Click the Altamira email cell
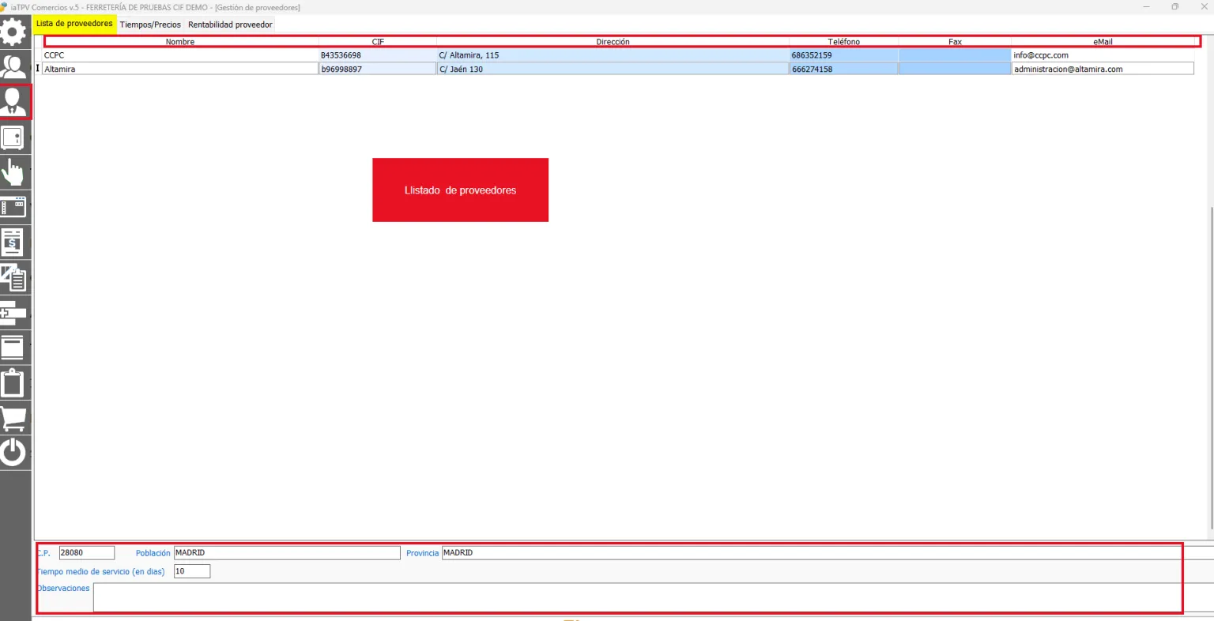The width and height of the screenshot is (1214, 621). [x=1103, y=69]
